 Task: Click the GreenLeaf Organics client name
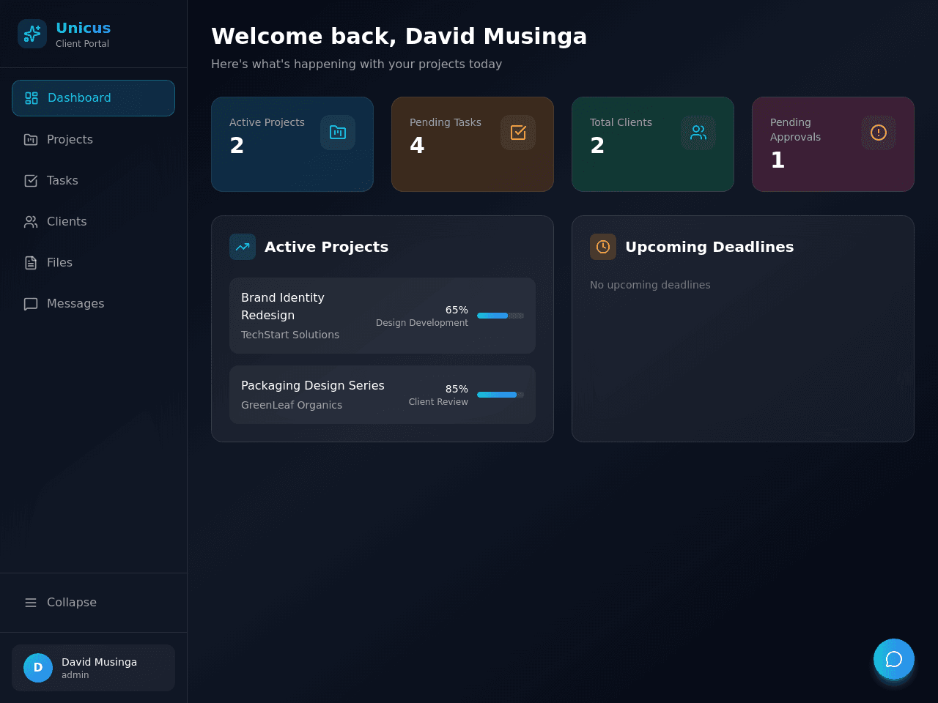click(292, 405)
